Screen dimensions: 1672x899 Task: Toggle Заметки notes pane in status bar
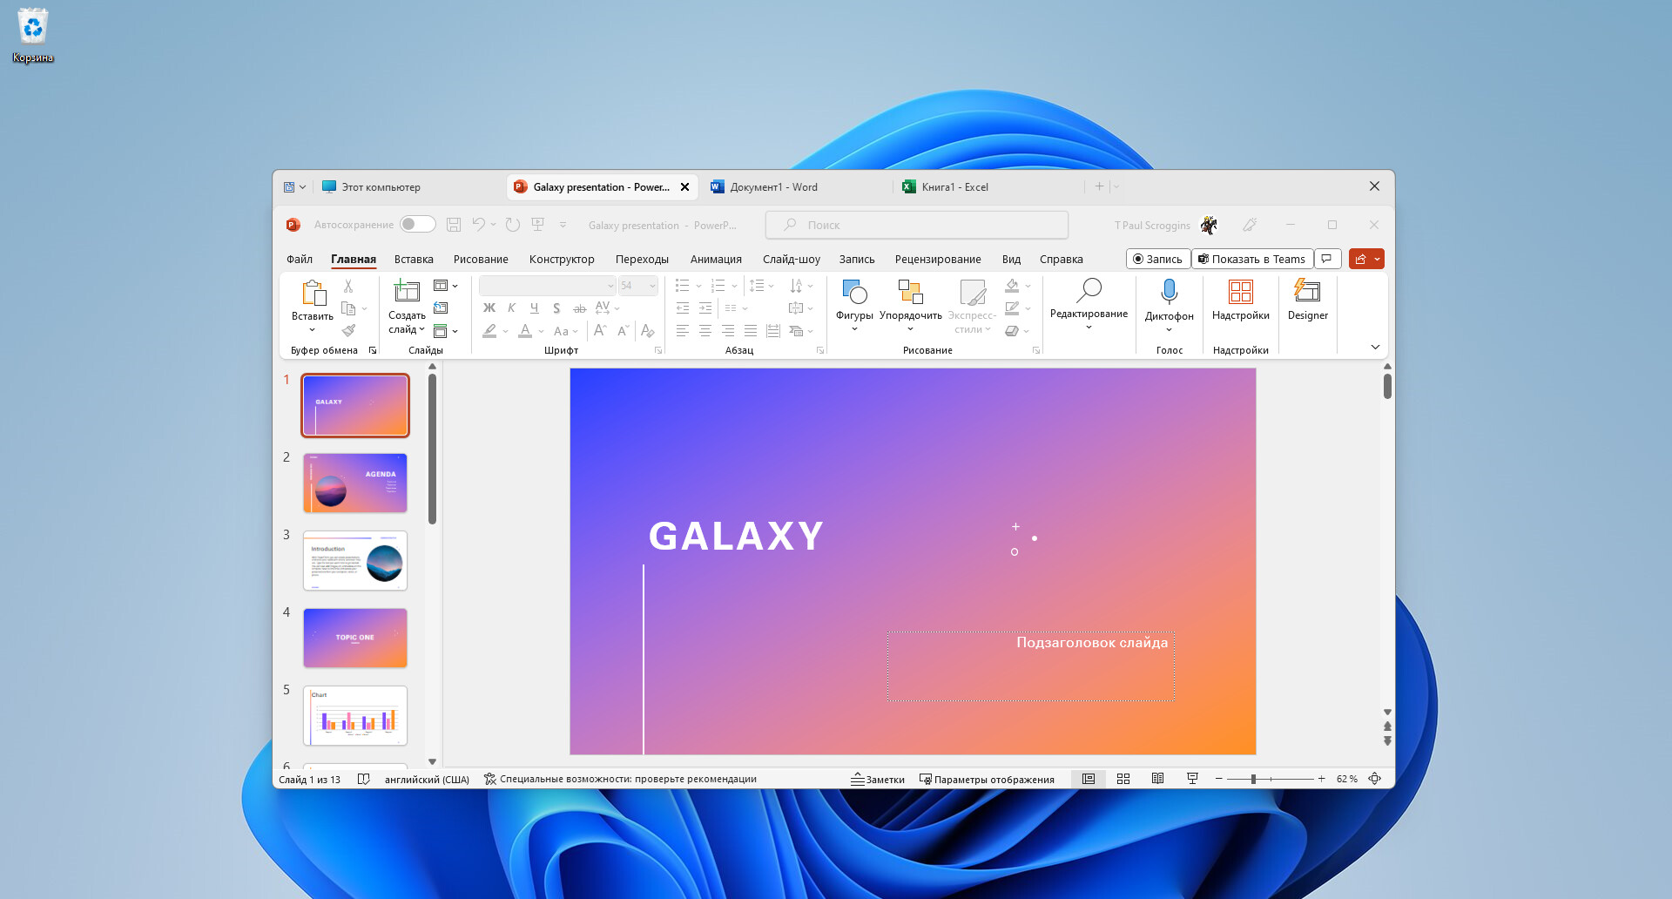coord(878,779)
